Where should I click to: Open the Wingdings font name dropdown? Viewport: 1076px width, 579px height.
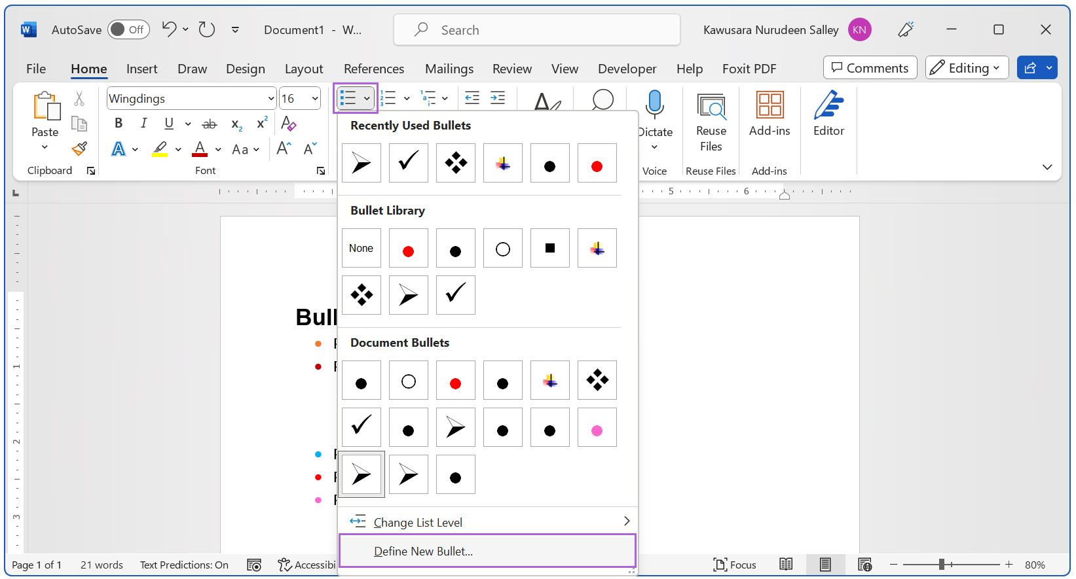[x=271, y=99]
